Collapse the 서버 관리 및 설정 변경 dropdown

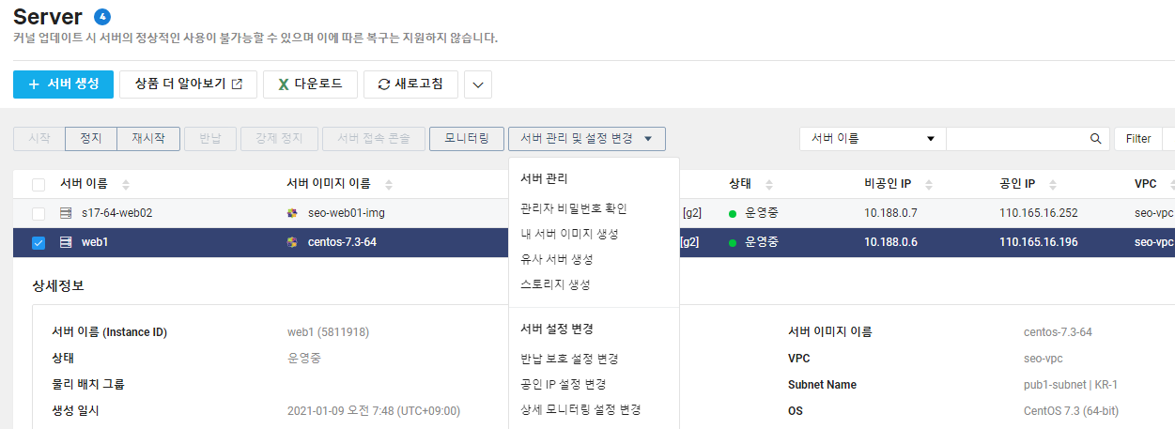[587, 139]
